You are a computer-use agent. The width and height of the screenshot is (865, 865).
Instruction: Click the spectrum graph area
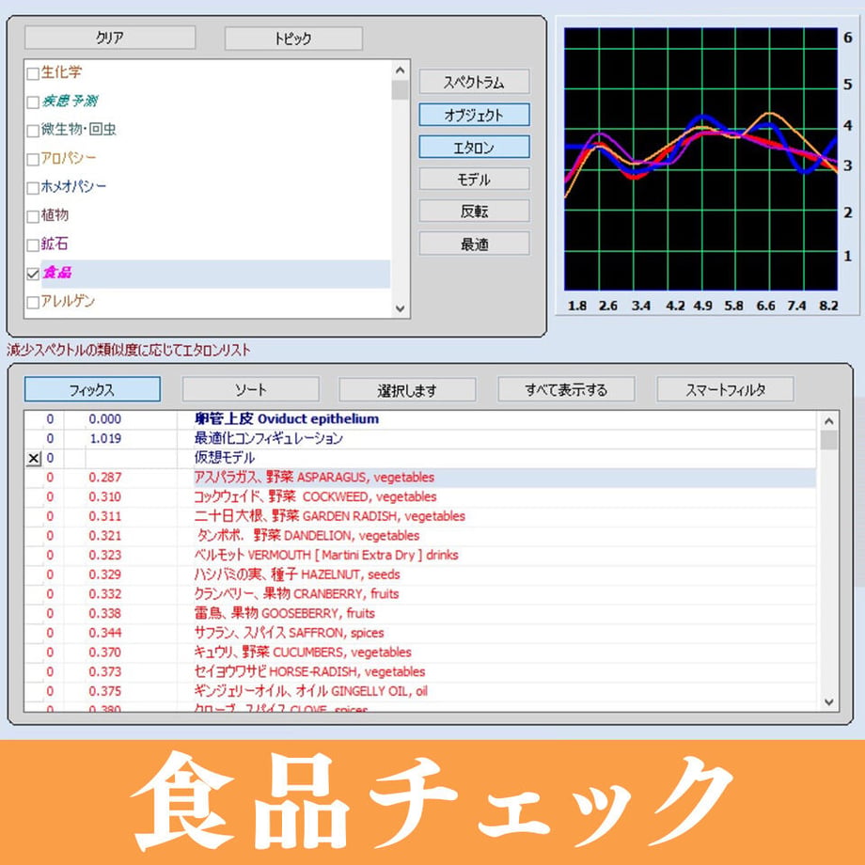[700, 159]
